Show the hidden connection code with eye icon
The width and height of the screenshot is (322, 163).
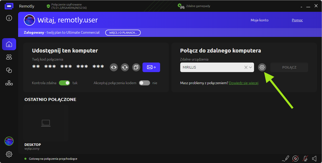(x=114, y=67)
